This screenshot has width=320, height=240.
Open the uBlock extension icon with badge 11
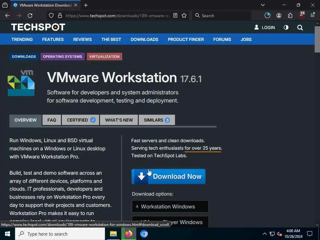tap(302, 15)
